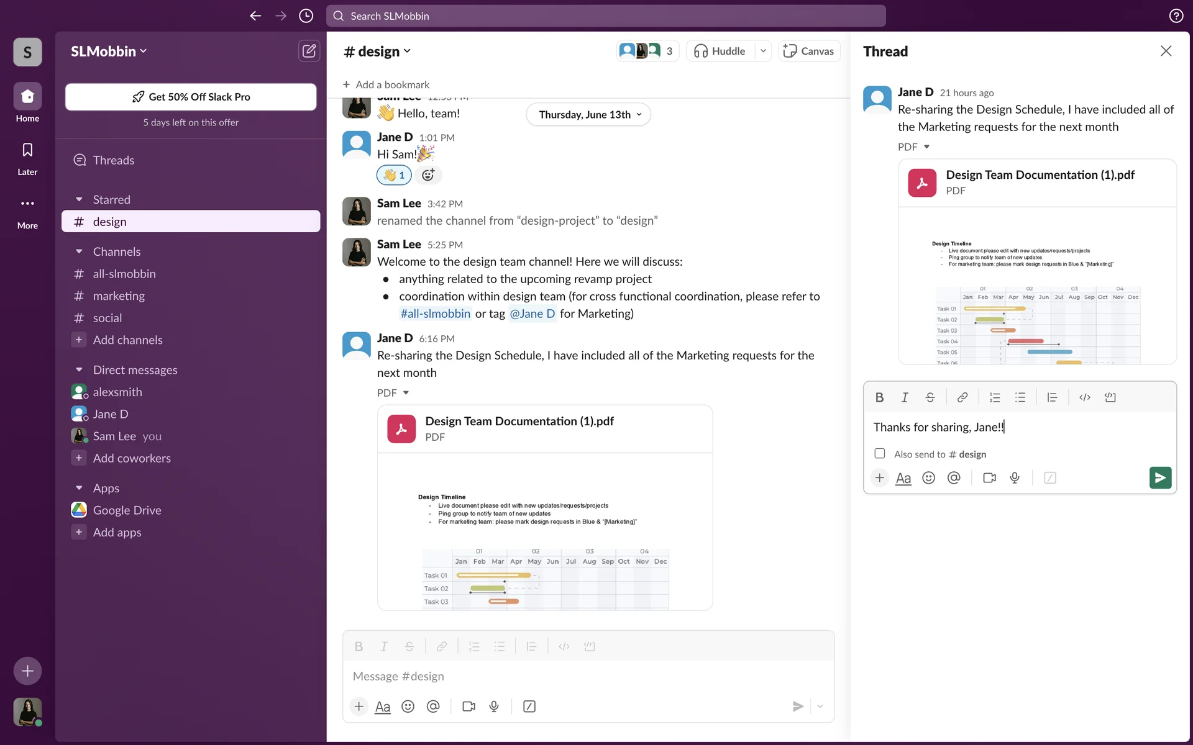
Task: Add reaction to Jane D's message
Action: click(x=428, y=175)
